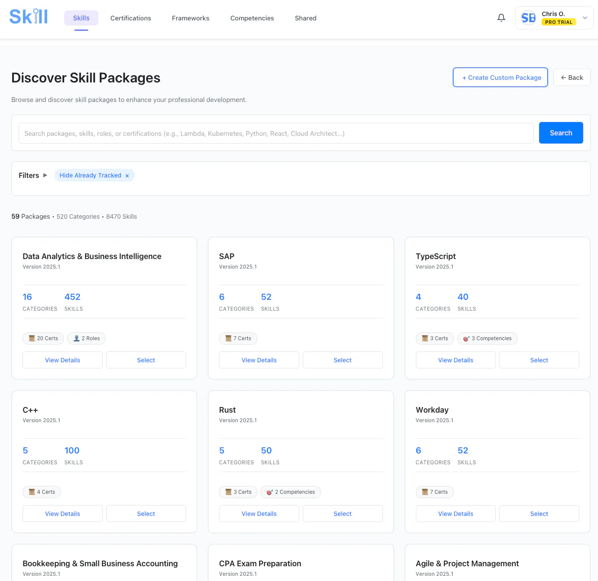
Task: View details of the SAP package
Action: [259, 360]
